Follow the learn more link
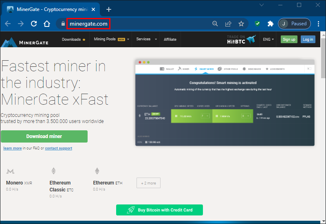The width and height of the screenshot is (326, 224). (x=13, y=148)
